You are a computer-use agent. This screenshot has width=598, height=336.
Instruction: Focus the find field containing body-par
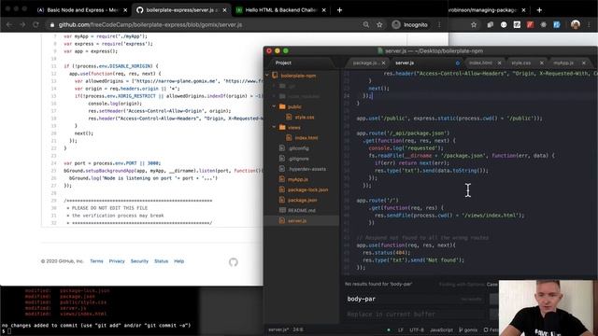click(415, 299)
